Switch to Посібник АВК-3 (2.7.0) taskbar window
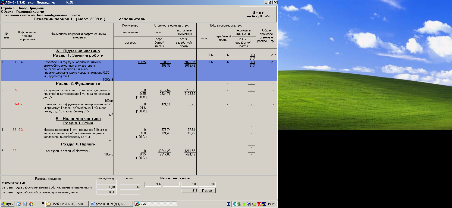Viewport: 452px width, 208px height. click(67, 204)
